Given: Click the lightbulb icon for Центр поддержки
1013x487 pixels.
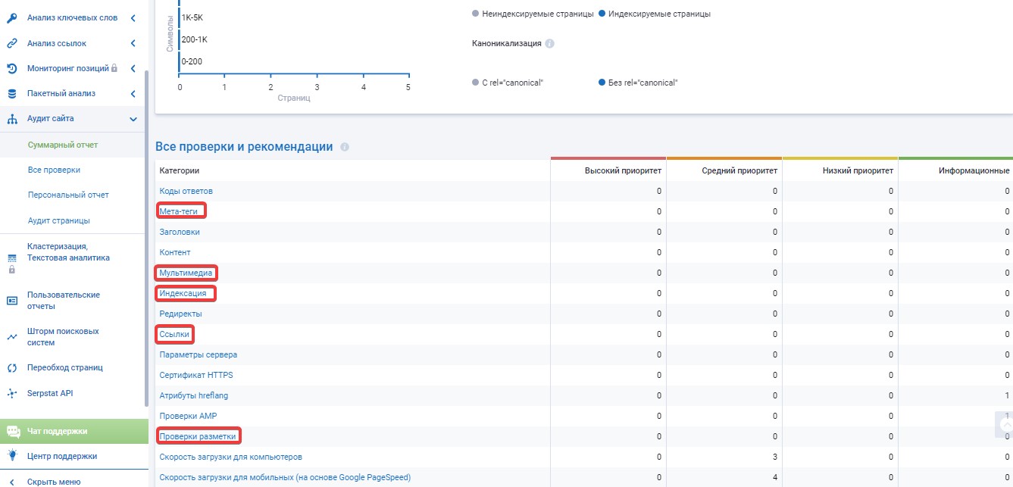Looking at the screenshot, I should (x=12, y=456).
